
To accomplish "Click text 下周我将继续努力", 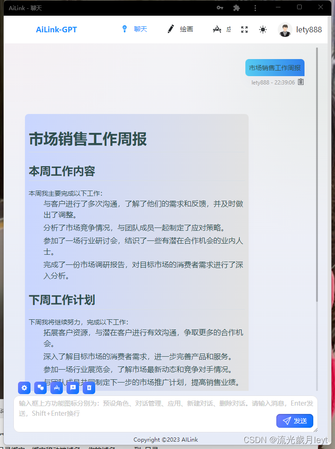I will tap(55, 322).
